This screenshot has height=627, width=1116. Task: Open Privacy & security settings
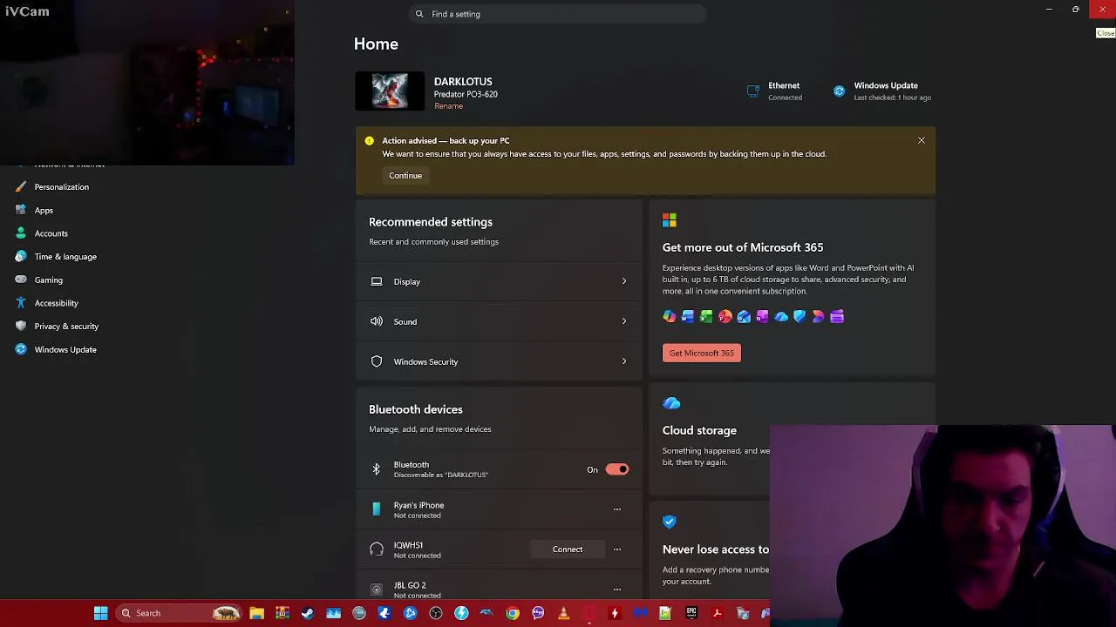66,327
